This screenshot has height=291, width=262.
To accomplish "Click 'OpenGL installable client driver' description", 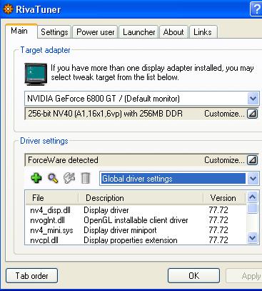I will pos(136,220).
